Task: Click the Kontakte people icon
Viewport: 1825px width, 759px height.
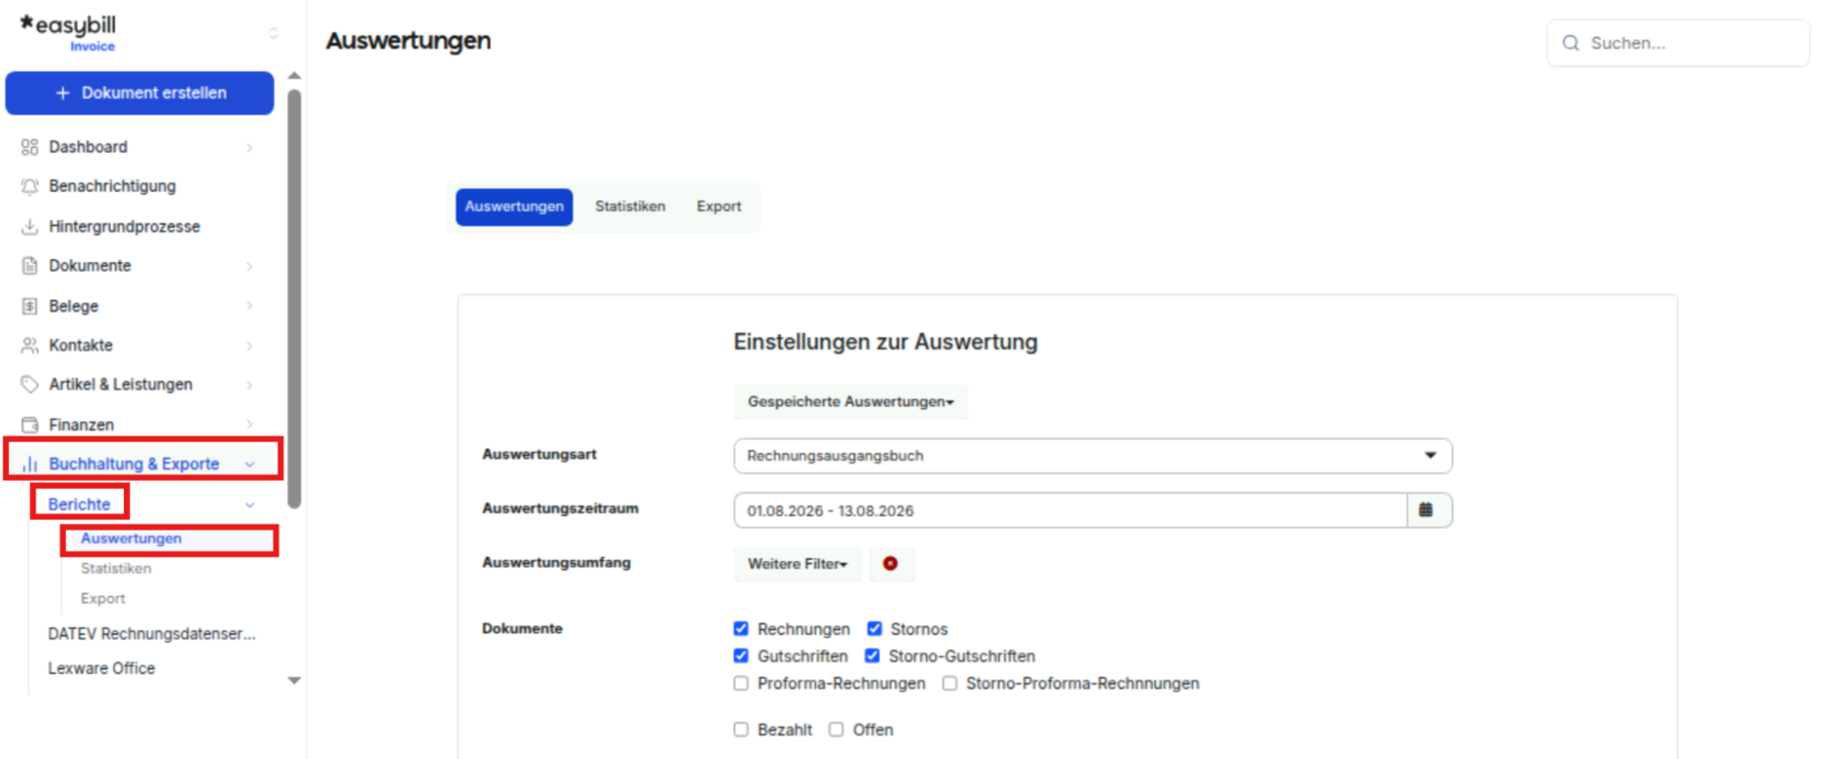Action: point(30,345)
